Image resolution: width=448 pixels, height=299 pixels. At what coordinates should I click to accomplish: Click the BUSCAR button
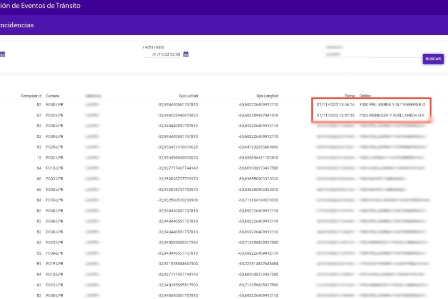pyautogui.click(x=433, y=59)
